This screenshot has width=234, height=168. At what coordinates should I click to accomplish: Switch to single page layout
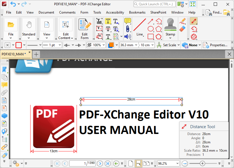tap(130, 163)
